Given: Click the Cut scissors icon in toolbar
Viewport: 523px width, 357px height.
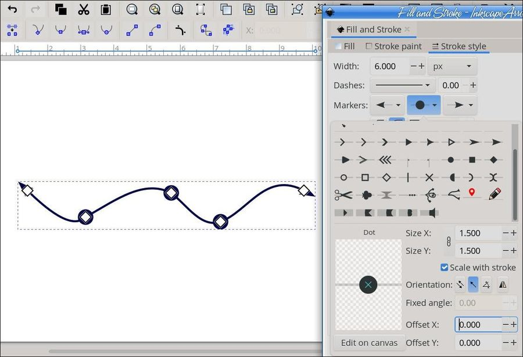Looking at the screenshot, I should point(84,9).
